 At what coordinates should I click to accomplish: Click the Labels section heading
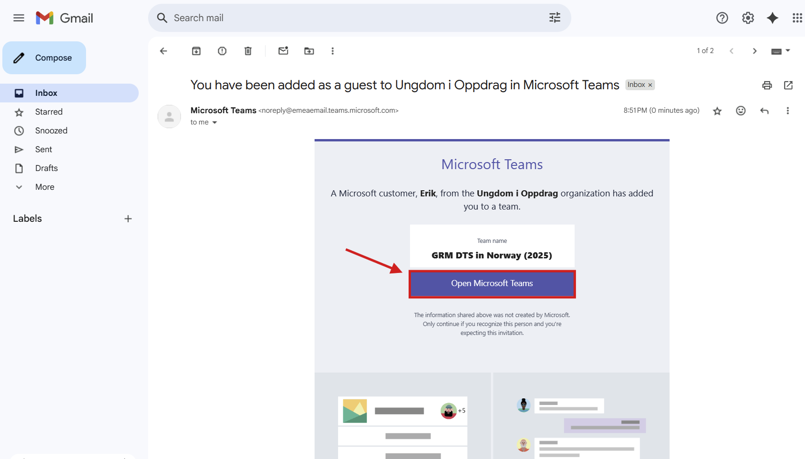(x=27, y=218)
